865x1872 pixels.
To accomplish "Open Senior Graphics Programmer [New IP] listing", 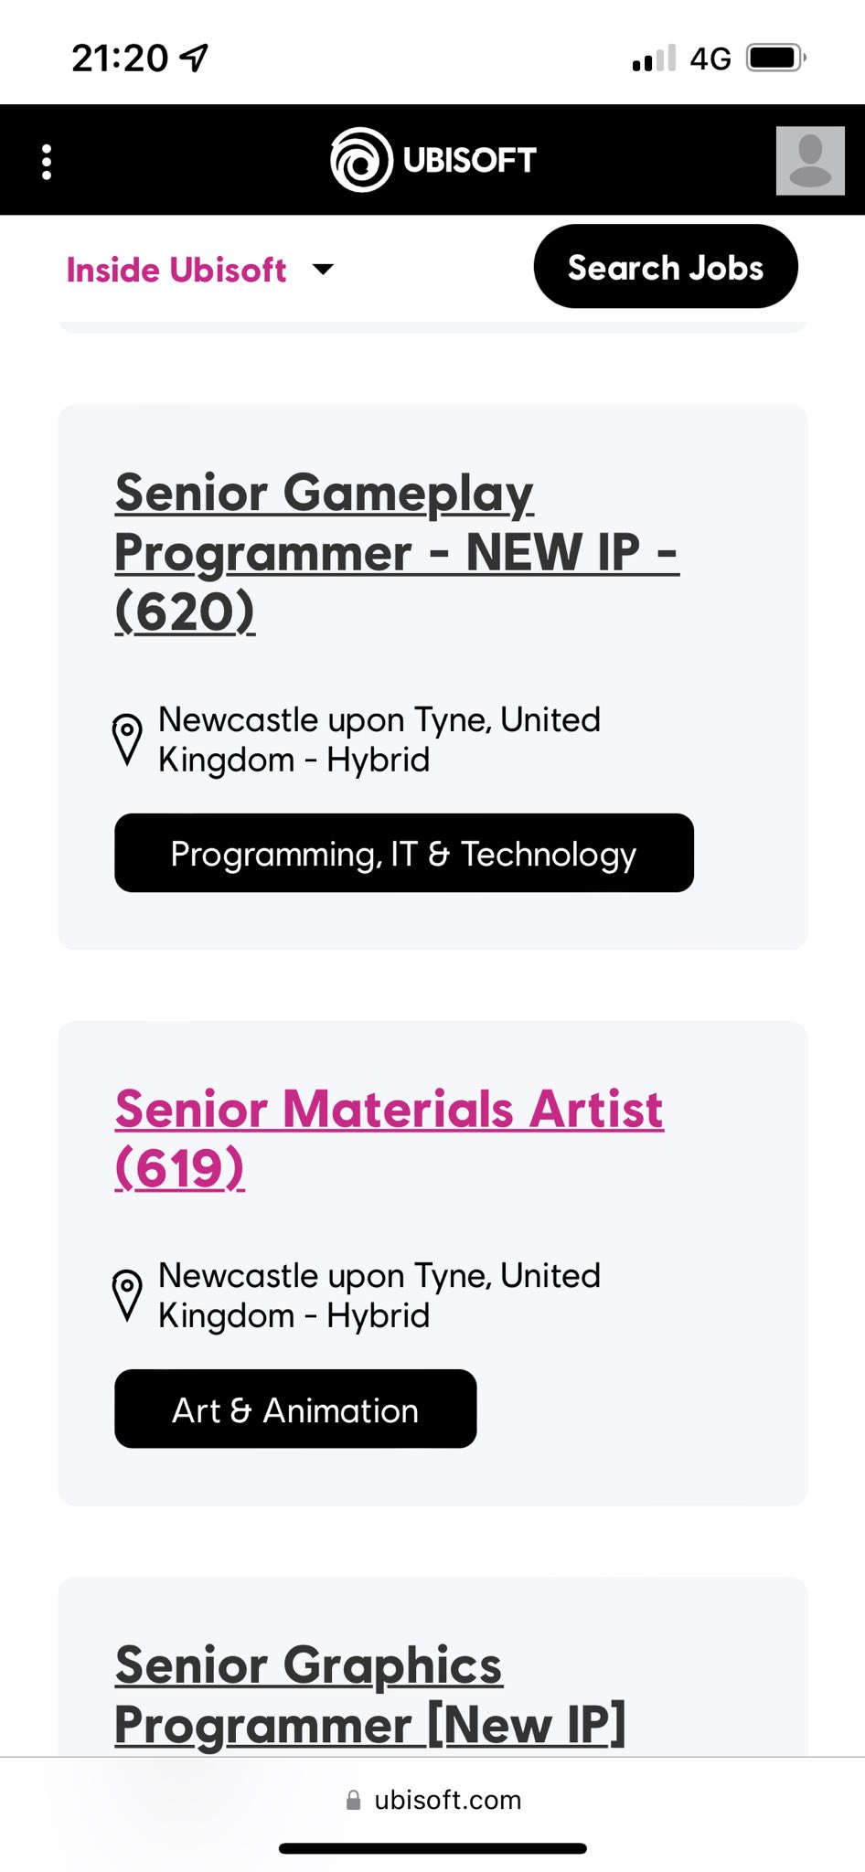I will 370,1695.
